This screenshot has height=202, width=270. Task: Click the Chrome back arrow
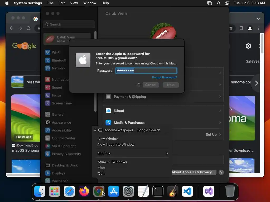(x=12, y=28)
